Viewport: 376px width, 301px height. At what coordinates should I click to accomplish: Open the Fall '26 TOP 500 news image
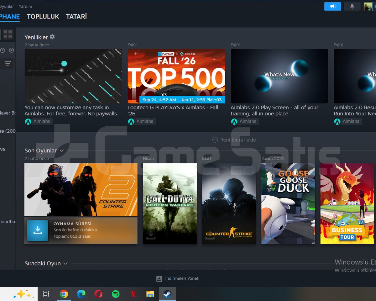click(176, 76)
